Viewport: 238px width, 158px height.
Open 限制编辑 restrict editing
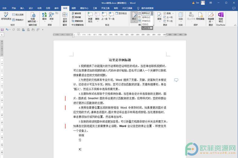click(x=200, y=16)
